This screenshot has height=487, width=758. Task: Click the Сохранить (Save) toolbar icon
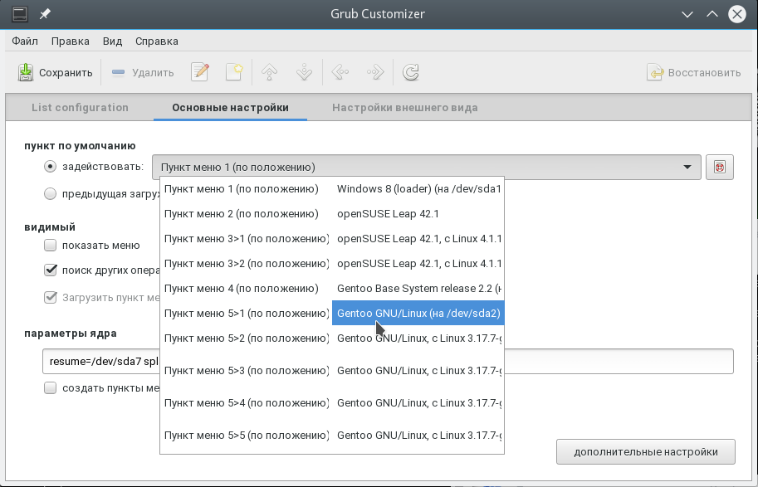pyautogui.click(x=27, y=72)
